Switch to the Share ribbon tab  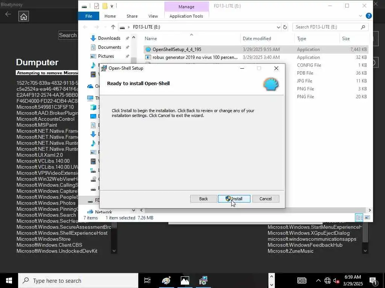tap(132, 16)
